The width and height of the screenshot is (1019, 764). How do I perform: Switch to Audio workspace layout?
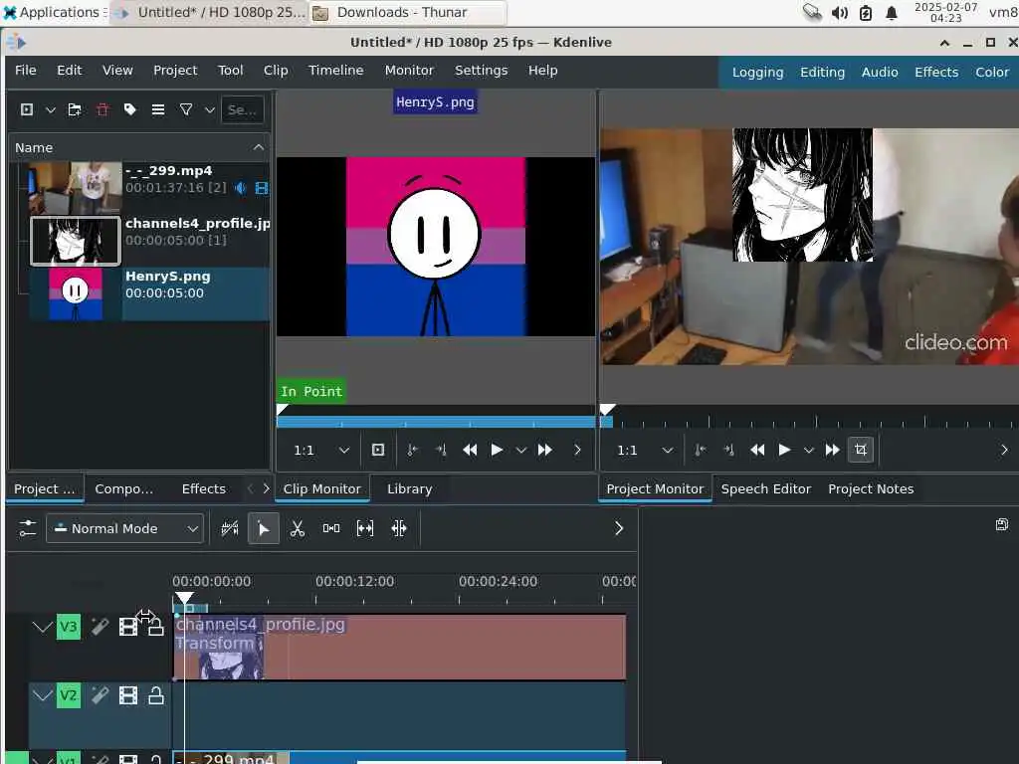click(880, 72)
